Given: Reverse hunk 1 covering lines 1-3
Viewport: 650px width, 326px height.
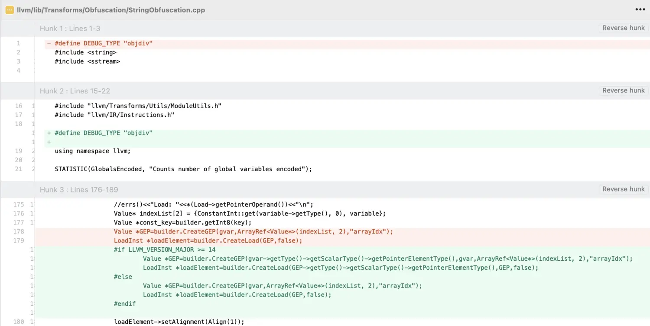Looking at the screenshot, I should tap(623, 28).
